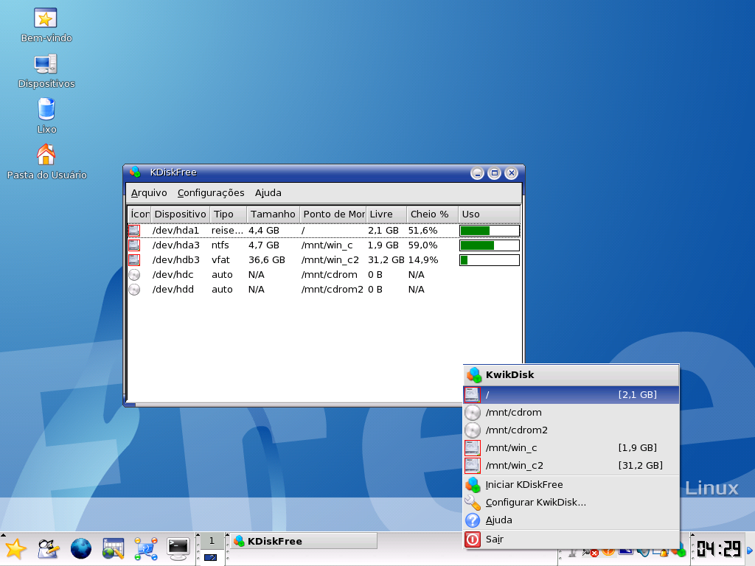Open the star K menu launcher

16,548
